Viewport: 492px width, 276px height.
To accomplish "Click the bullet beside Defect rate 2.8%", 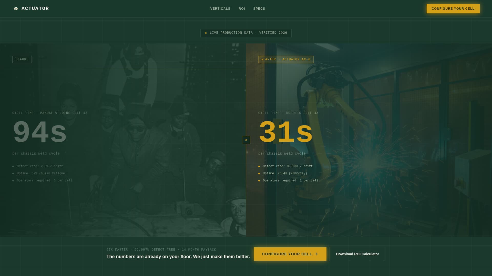I will (13, 166).
